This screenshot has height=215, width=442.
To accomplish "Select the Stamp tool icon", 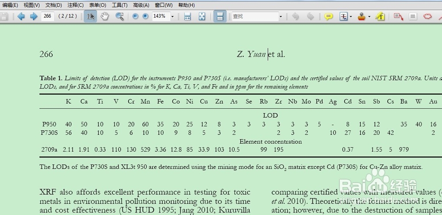I will pyautogui.click(x=362, y=17).
